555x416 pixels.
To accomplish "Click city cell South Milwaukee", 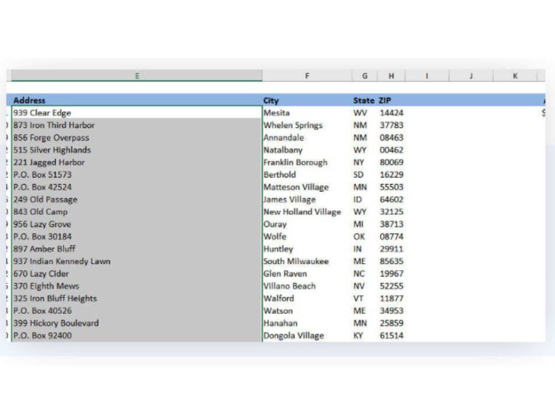I will [307, 261].
